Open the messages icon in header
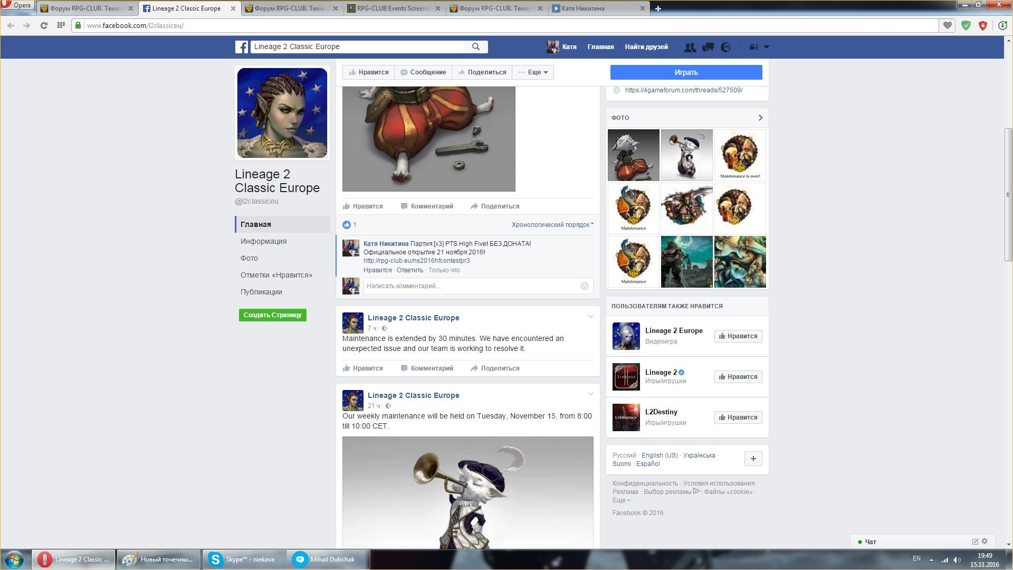The width and height of the screenshot is (1013, 570). click(708, 47)
